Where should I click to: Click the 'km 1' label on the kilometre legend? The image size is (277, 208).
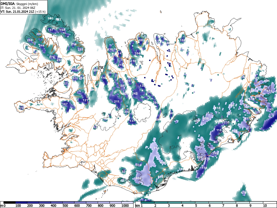coord(139,206)
